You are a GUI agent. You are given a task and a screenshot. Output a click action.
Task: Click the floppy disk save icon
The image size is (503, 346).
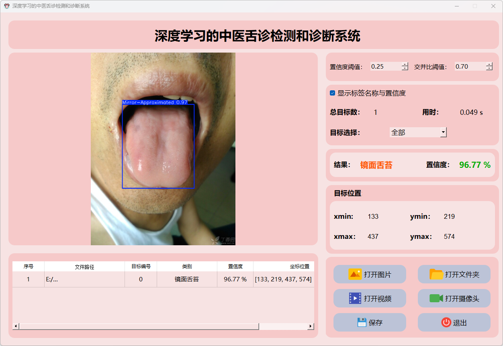362,322
